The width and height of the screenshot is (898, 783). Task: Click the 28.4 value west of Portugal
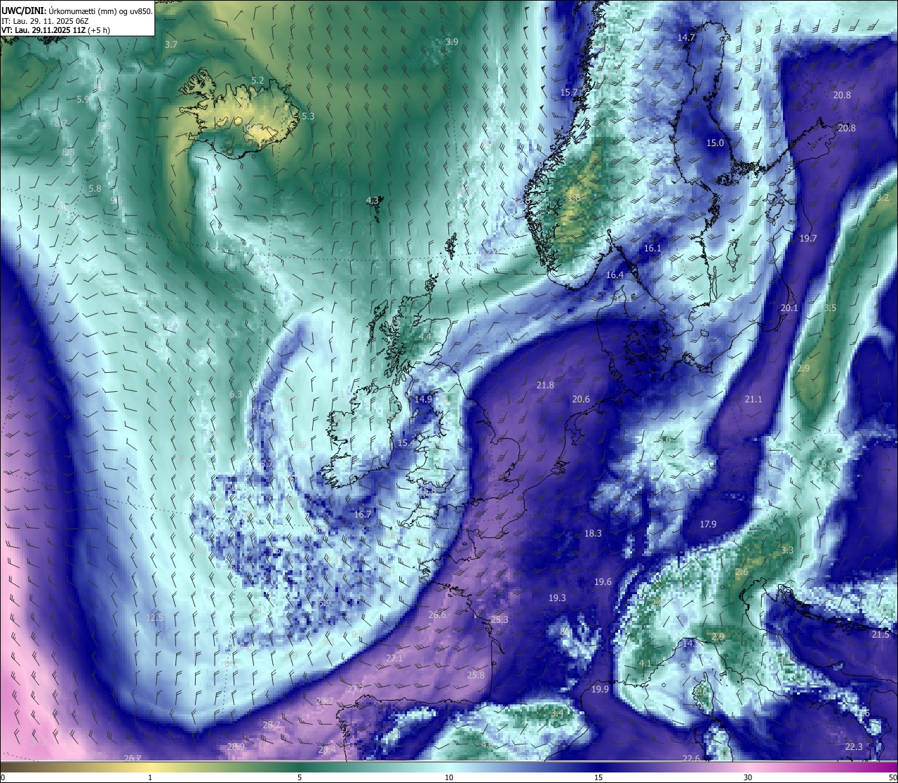coord(327,750)
